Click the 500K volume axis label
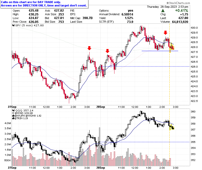 [8, 160]
